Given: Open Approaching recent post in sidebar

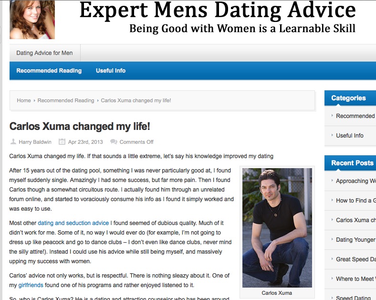Looking at the screenshot, I should click(356, 181).
